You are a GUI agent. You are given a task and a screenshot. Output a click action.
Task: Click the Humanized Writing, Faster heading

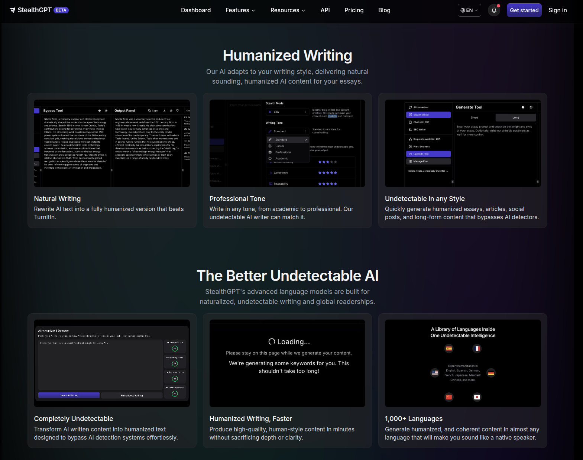tap(250, 419)
